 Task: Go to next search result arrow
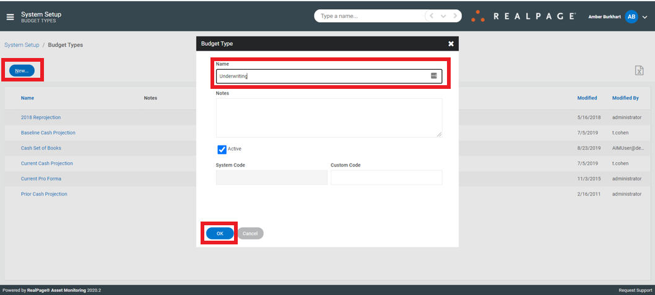[x=455, y=16]
